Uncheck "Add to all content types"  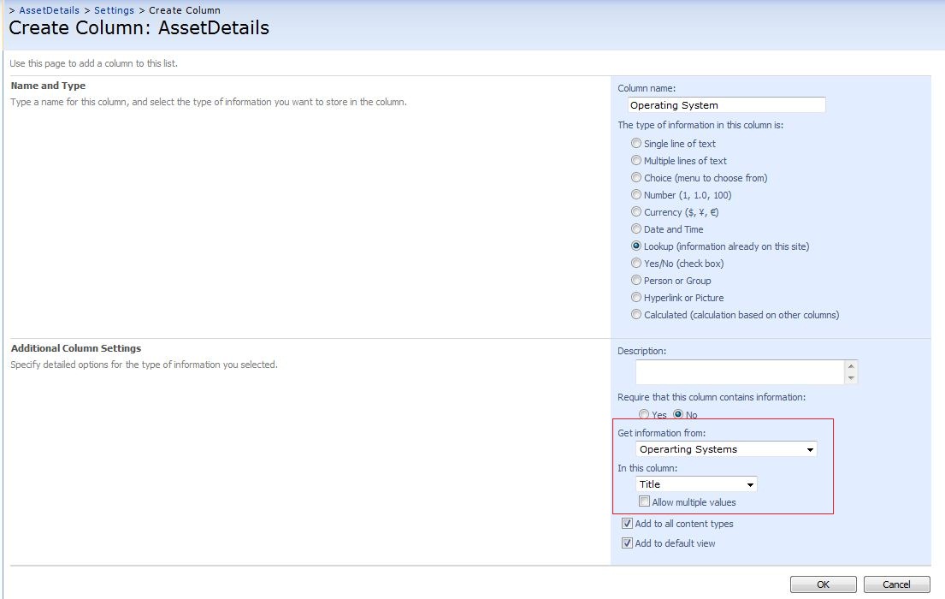(627, 523)
